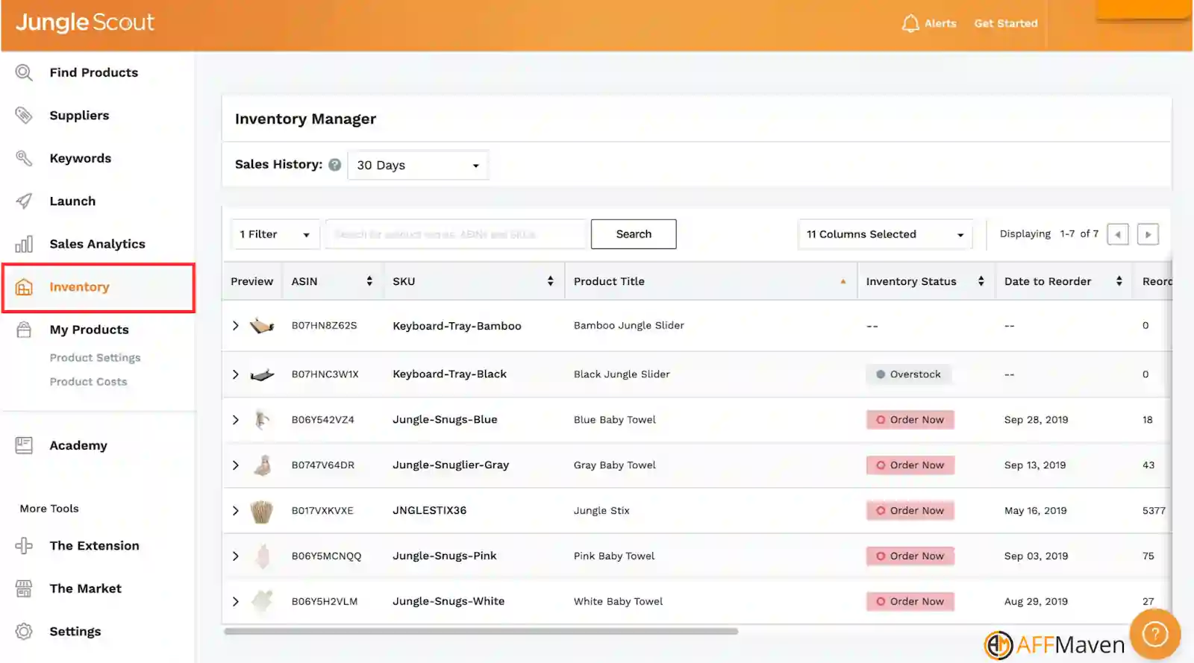The width and height of the screenshot is (1194, 663).
Task: Click the Sales History help question icon
Action: coord(335,165)
